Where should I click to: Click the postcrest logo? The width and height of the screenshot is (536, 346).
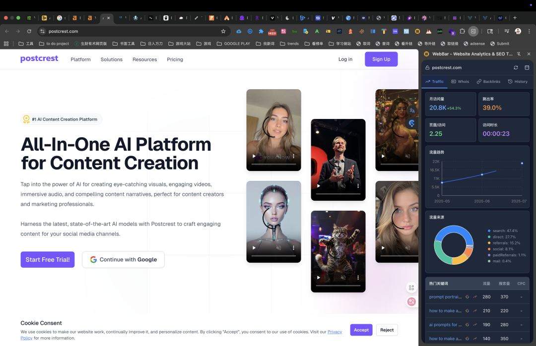click(39, 59)
